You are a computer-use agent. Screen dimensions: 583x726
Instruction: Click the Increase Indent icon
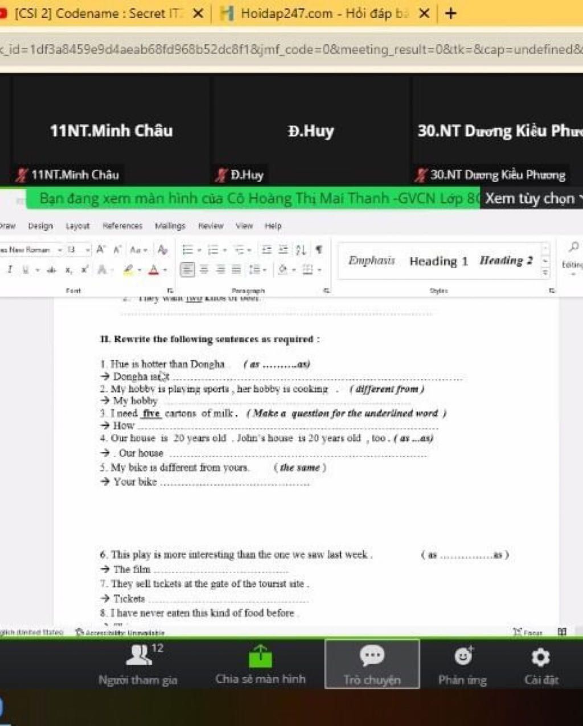(x=283, y=250)
